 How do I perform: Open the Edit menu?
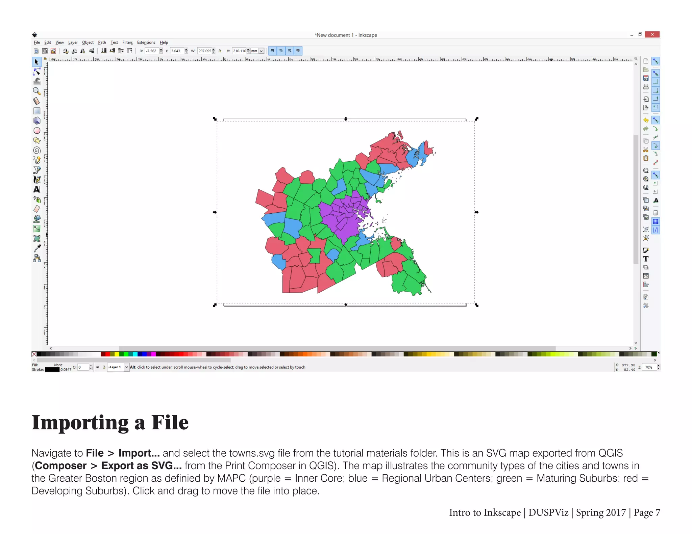[48, 43]
